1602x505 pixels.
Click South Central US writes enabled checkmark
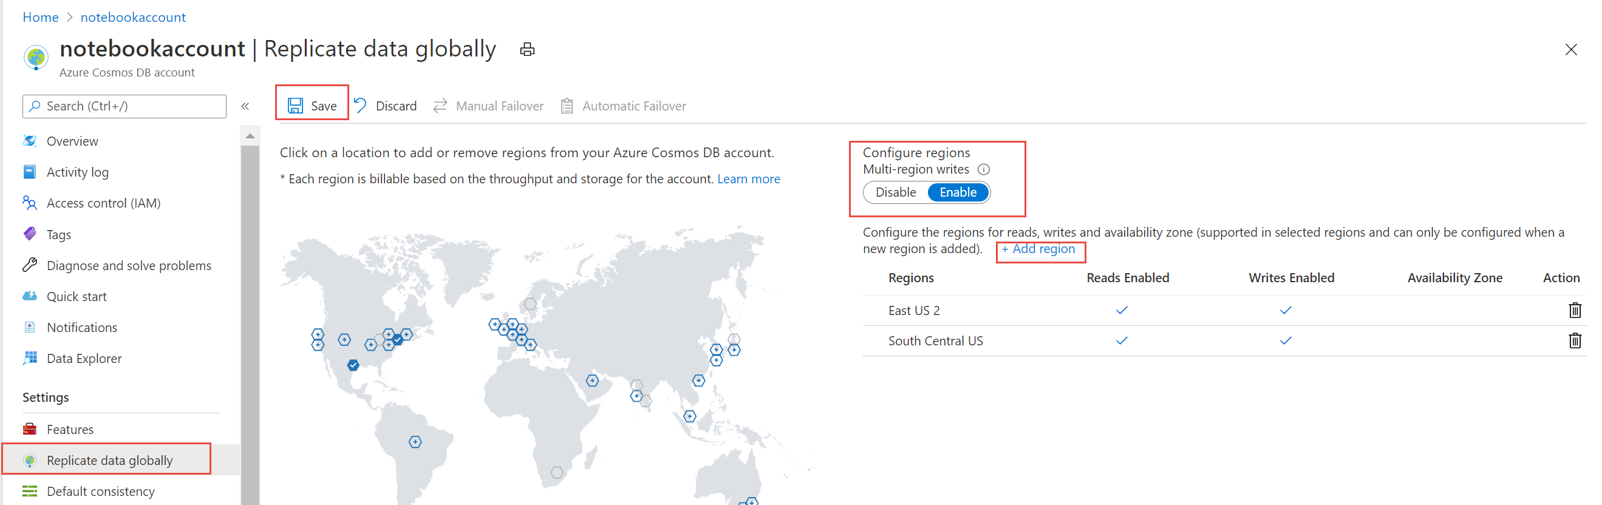[1286, 341]
